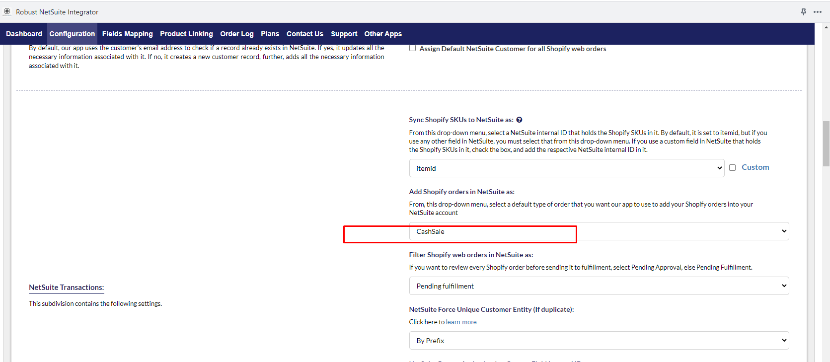Click 'This subdivision contains the following settings' text
830x362 pixels.
[x=95, y=303]
